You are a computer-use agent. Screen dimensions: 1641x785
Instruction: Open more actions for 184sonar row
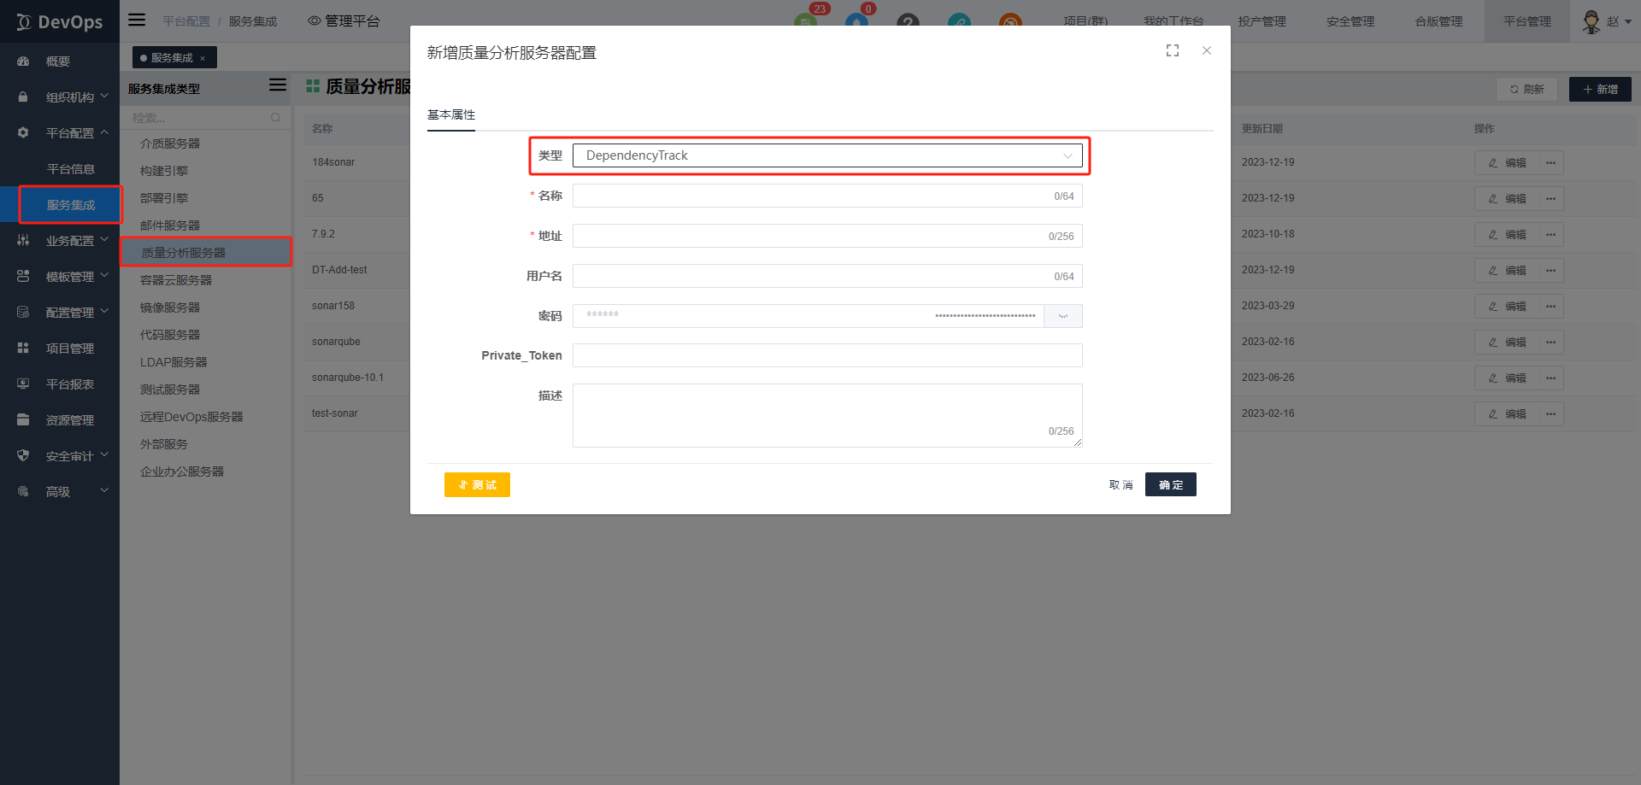[x=1550, y=163]
